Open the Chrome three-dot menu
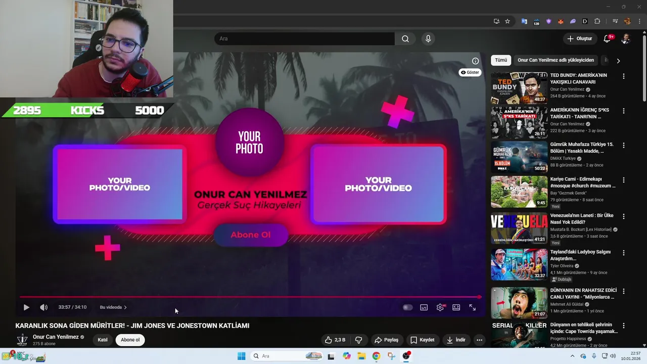Screen dimensions: 647x364 (x=639, y=21)
